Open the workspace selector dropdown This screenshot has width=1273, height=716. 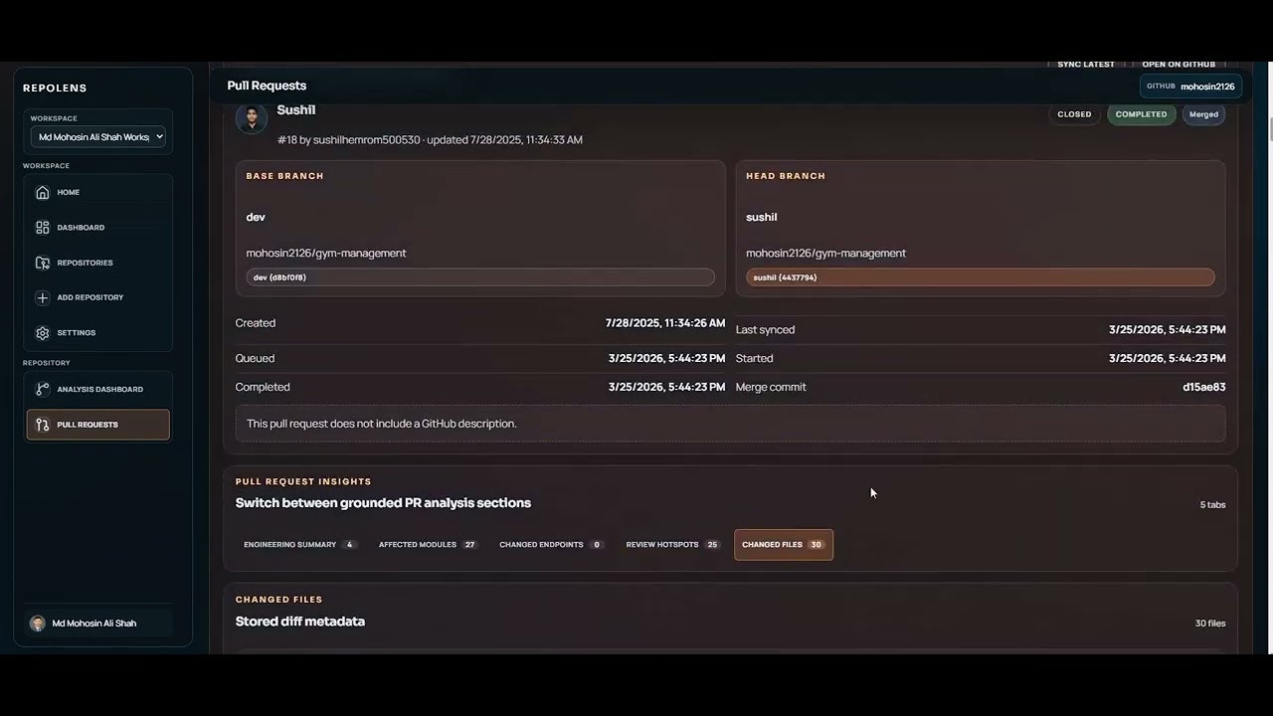(97, 136)
